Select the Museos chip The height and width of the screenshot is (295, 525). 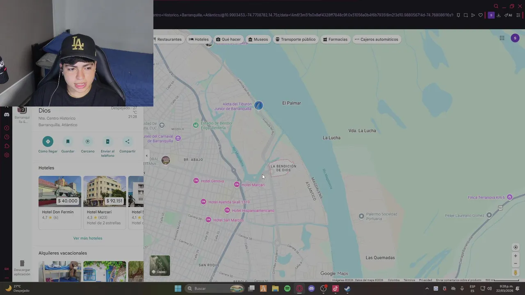point(258,39)
